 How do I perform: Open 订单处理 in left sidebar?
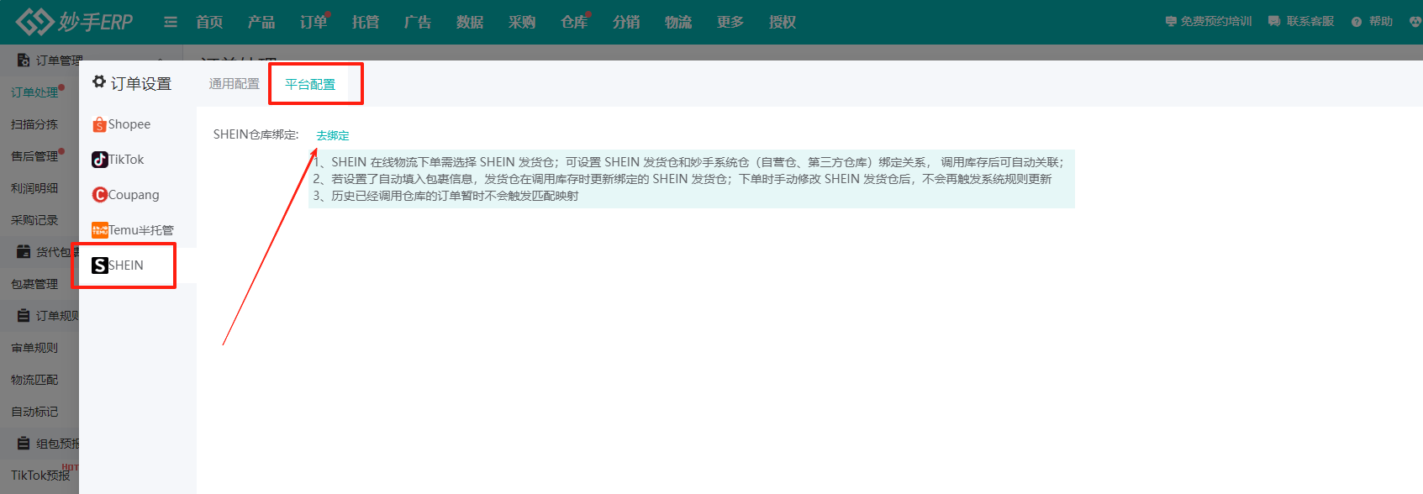(34, 92)
